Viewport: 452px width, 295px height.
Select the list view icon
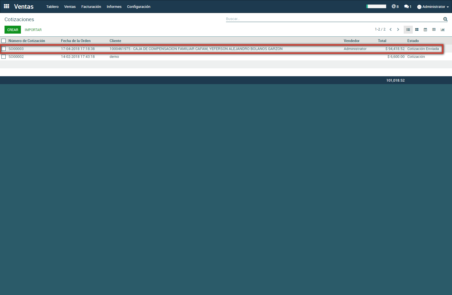pos(408,30)
